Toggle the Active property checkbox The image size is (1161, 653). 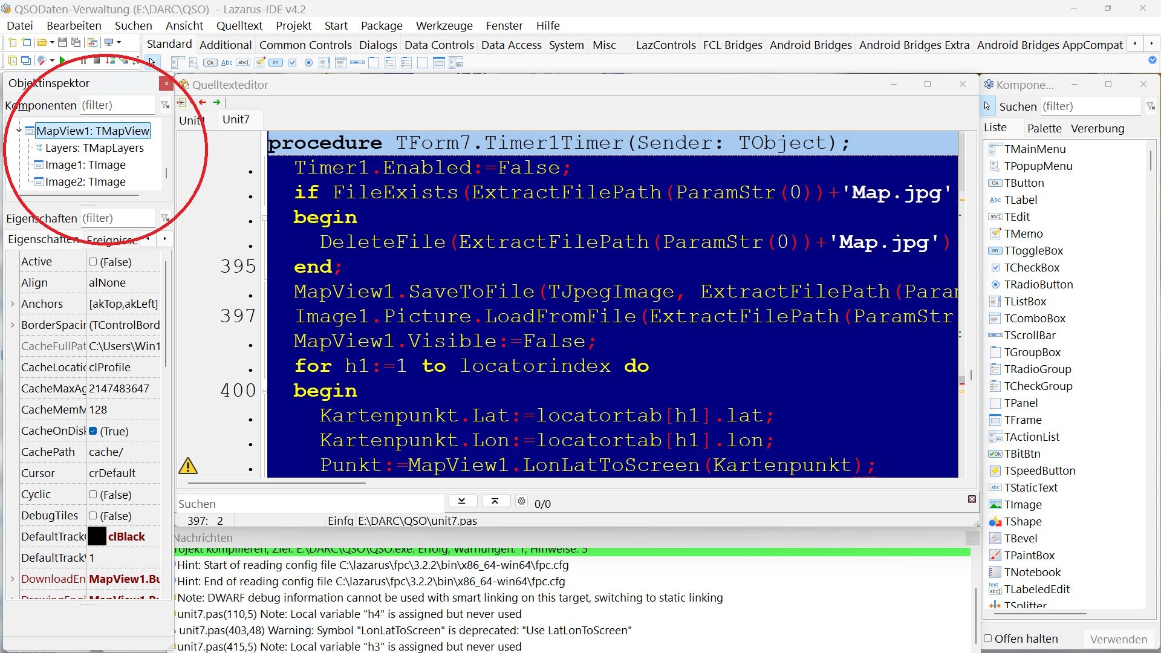click(93, 262)
